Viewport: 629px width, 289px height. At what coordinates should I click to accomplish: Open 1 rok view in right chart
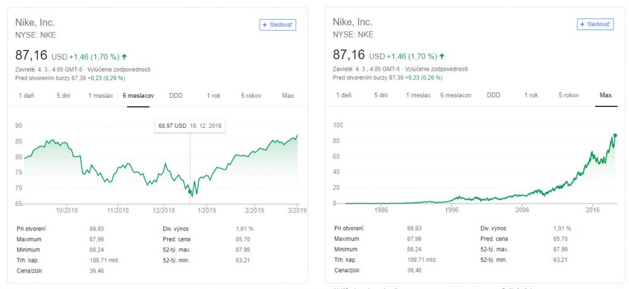pyautogui.click(x=531, y=96)
